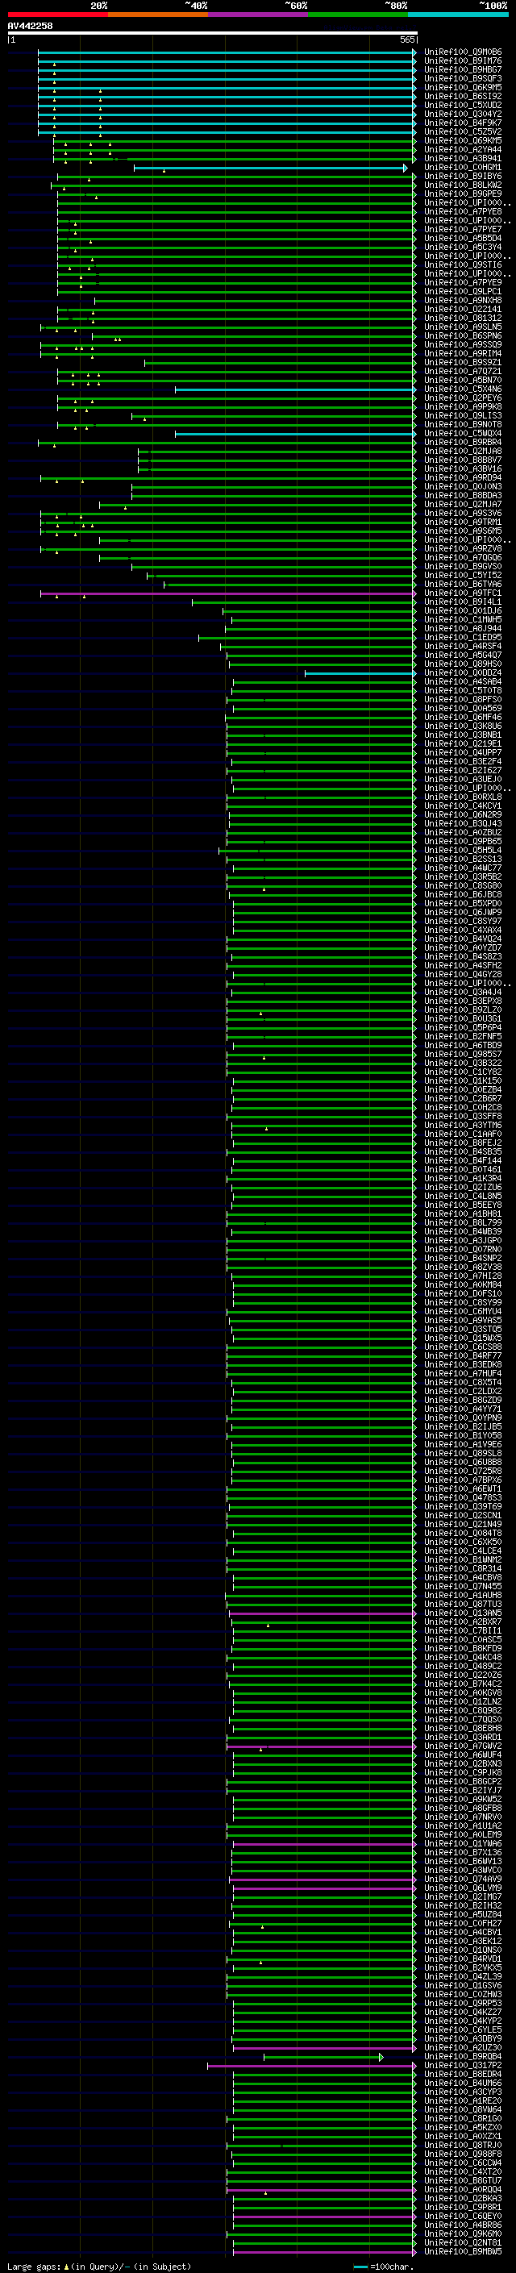Click the cyan =100char scale legend bar
The width and height of the screenshot is (516, 2273).
pos(360,2267)
